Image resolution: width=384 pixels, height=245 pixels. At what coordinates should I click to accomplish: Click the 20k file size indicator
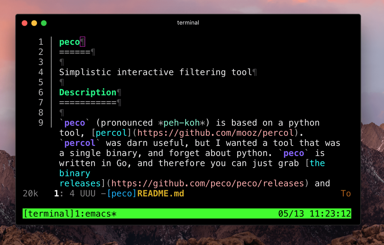click(30, 194)
